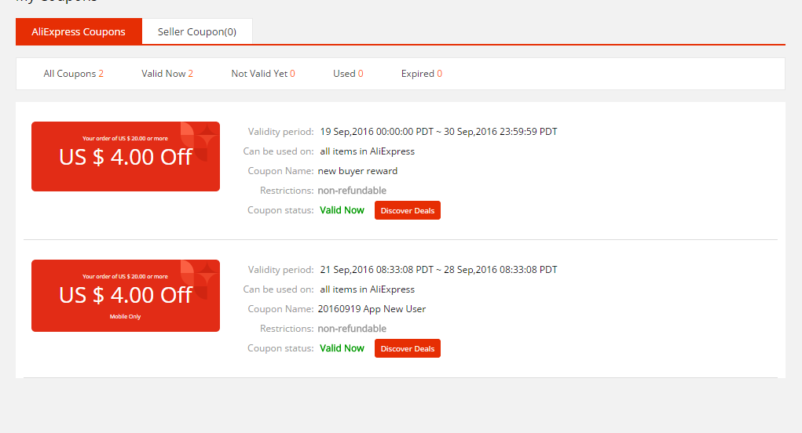Filter by Valid Now 2

click(x=167, y=74)
